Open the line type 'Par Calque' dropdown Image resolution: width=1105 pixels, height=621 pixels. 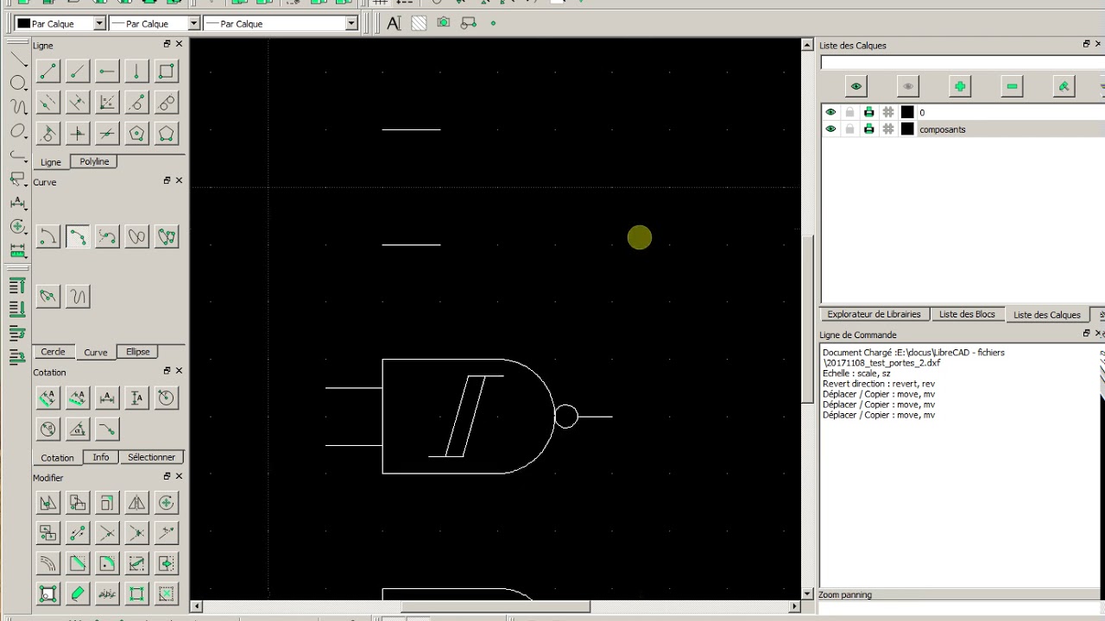pyautogui.click(x=281, y=23)
